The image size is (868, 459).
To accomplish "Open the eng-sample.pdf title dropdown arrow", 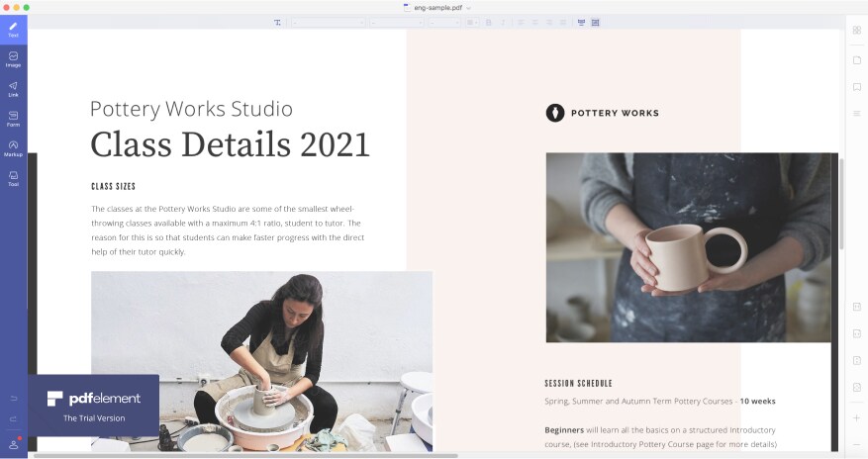I will (x=469, y=8).
